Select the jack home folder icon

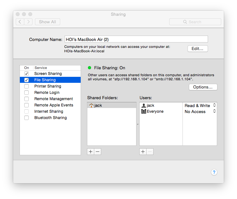click(x=91, y=105)
